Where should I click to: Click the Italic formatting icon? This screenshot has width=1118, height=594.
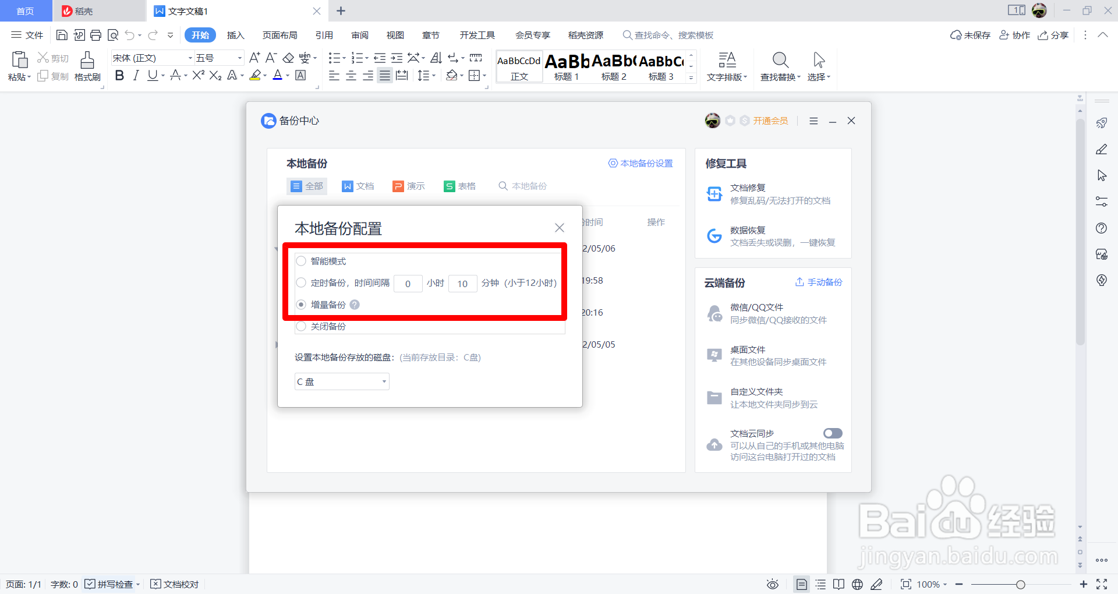(x=136, y=75)
